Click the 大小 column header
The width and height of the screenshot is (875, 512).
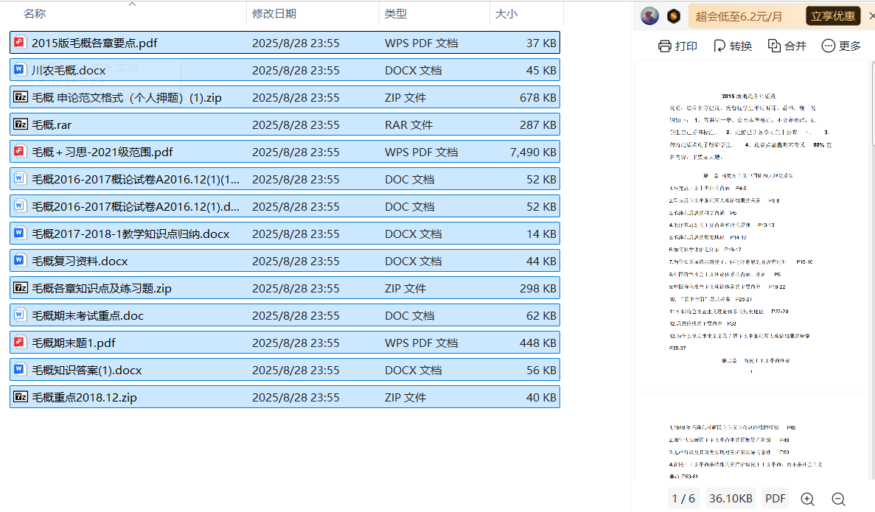click(x=506, y=13)
